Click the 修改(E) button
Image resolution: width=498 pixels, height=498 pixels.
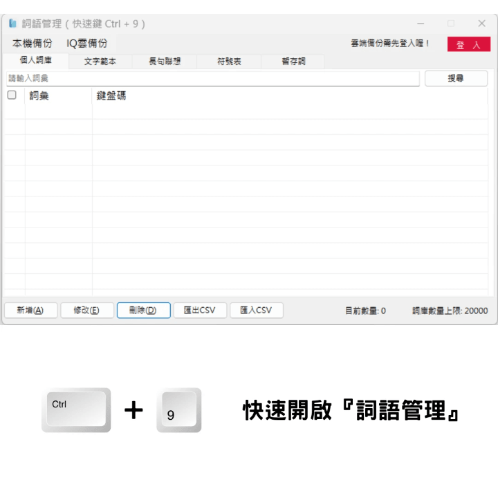(86, 311)
